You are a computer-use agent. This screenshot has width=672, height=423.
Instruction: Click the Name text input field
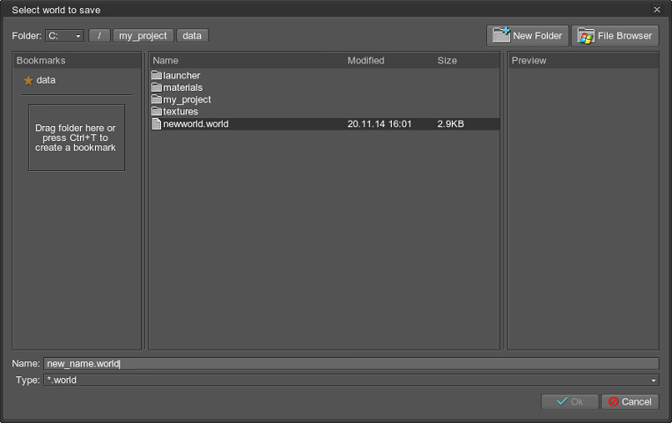pos(351,363)
